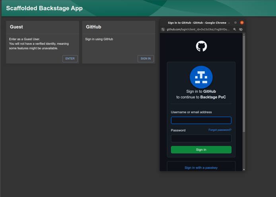Focus the Username or email address field
276x197 pixels.
point(201,120)
